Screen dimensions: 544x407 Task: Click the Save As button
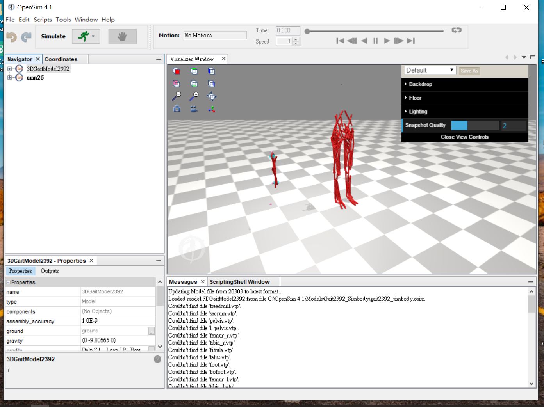[x=469, y=71]
